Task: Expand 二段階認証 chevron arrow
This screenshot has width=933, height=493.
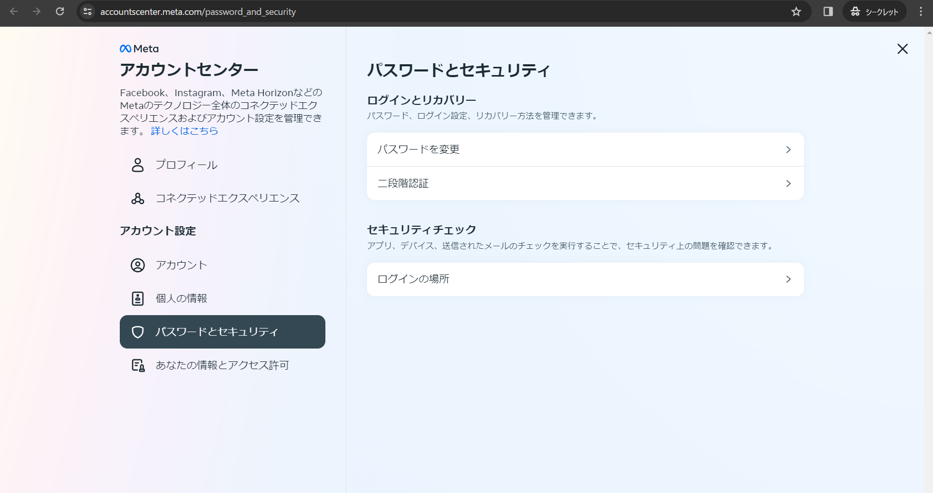Action: point(788,184)
